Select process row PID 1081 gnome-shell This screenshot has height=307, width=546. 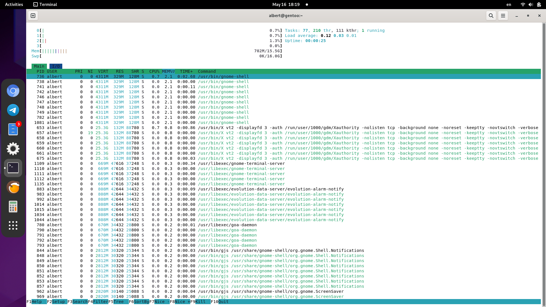coord(284,123)
